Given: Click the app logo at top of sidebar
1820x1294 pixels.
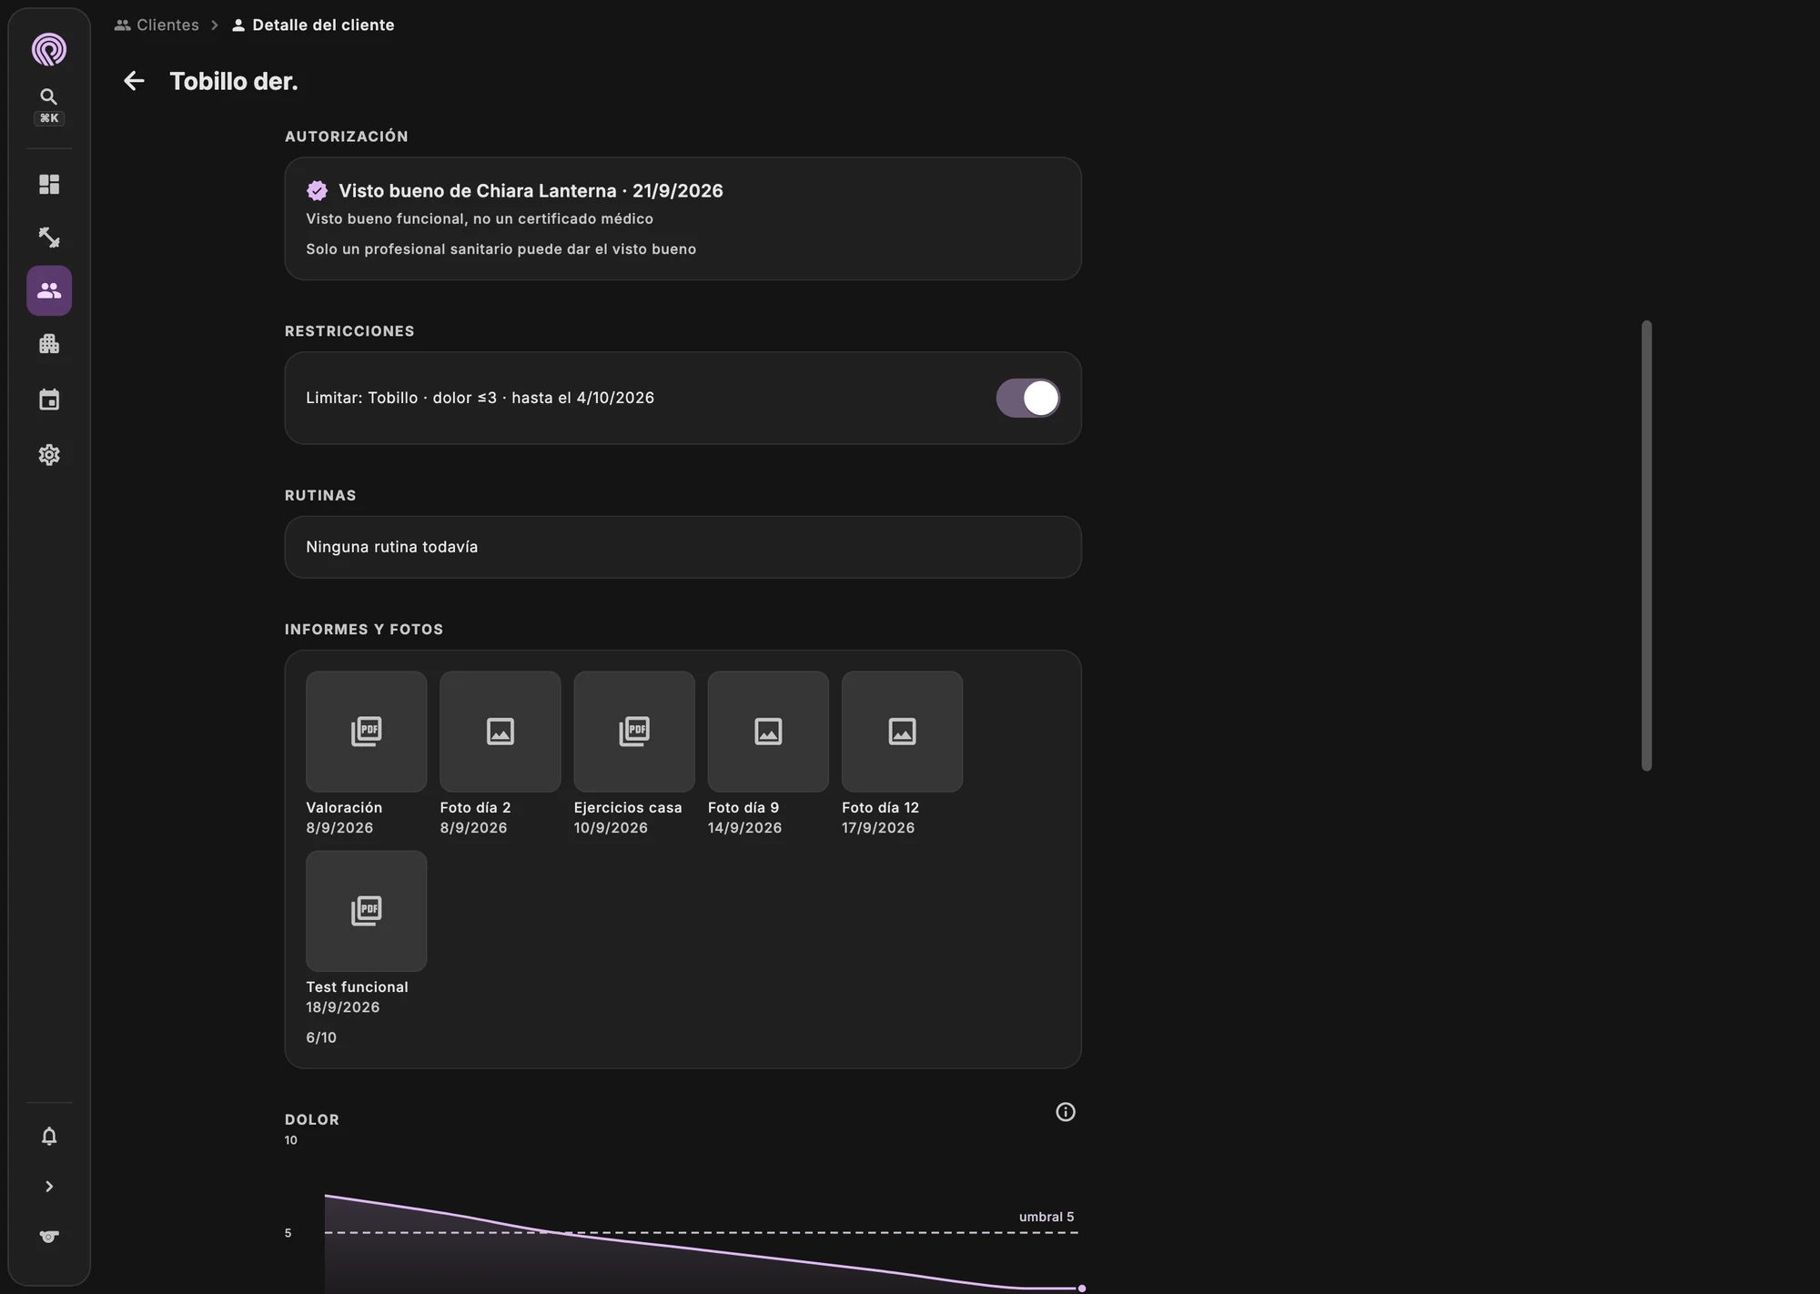Looking at the screenshot, I should point(49,49).
